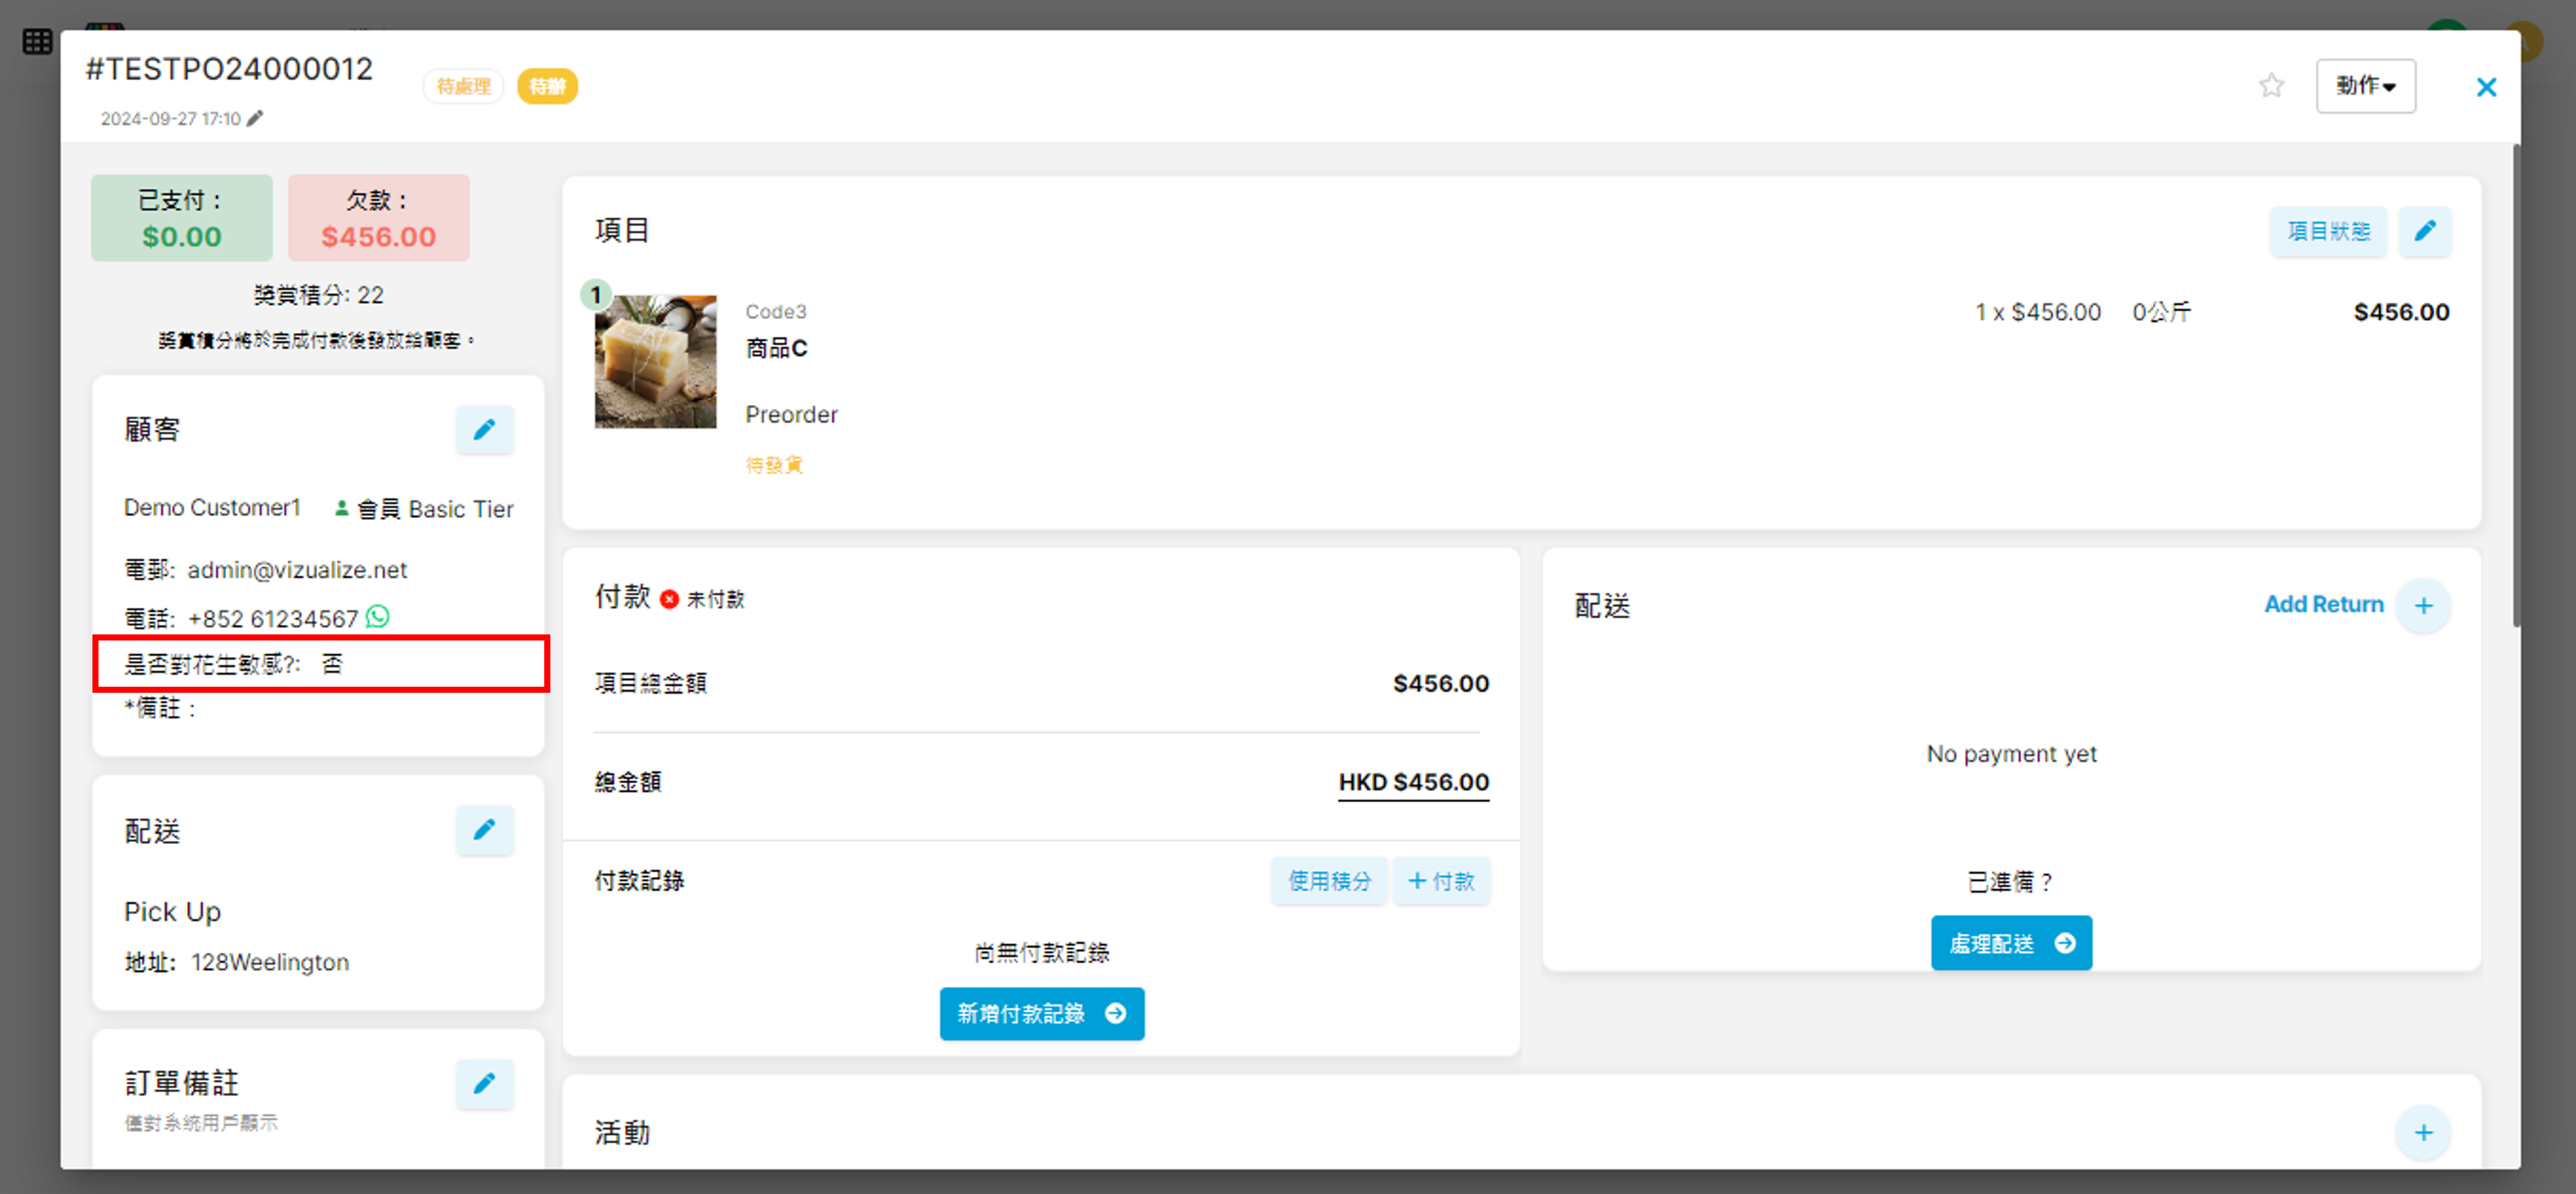Viewport: 2576px width, 1194px height.
Task: Edit the order date pencil icon
Action: pyautogui.click(x=256, y=118)
